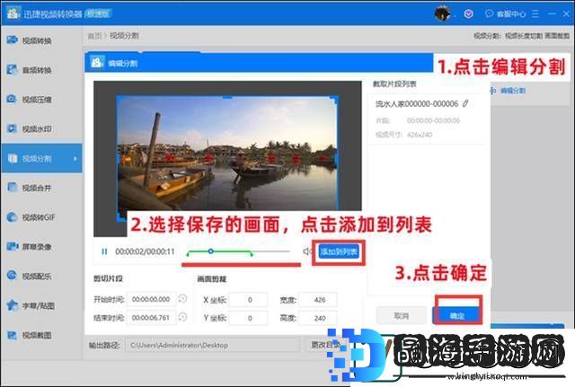Confirm with the 确定 button
This screenshot has height=387, width=575.
pos(457,315)
